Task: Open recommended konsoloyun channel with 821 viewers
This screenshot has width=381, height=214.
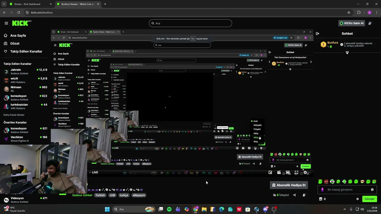Action: pyautogui.click(x=25, y=130)
